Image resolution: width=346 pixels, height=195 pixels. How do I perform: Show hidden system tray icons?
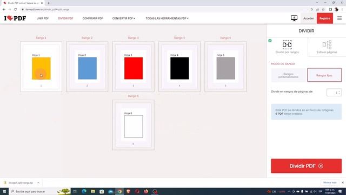289,191
